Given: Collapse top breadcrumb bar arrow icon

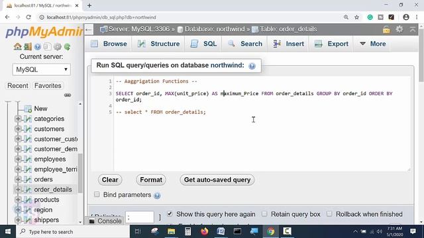Looking at the screenshot, I should (x=412, y=29).
